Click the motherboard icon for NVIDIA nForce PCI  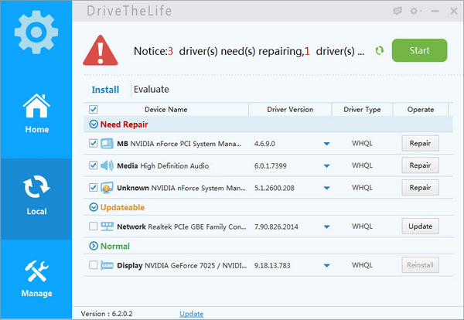[107, 144]
